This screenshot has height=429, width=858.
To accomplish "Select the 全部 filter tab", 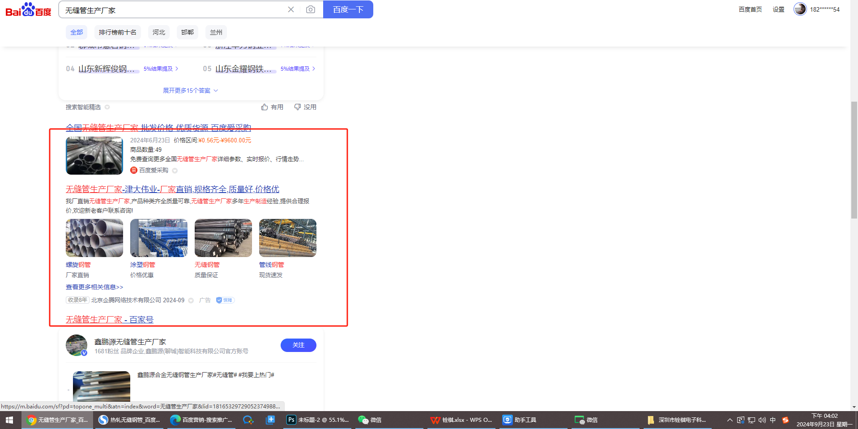I will point(77,32).
